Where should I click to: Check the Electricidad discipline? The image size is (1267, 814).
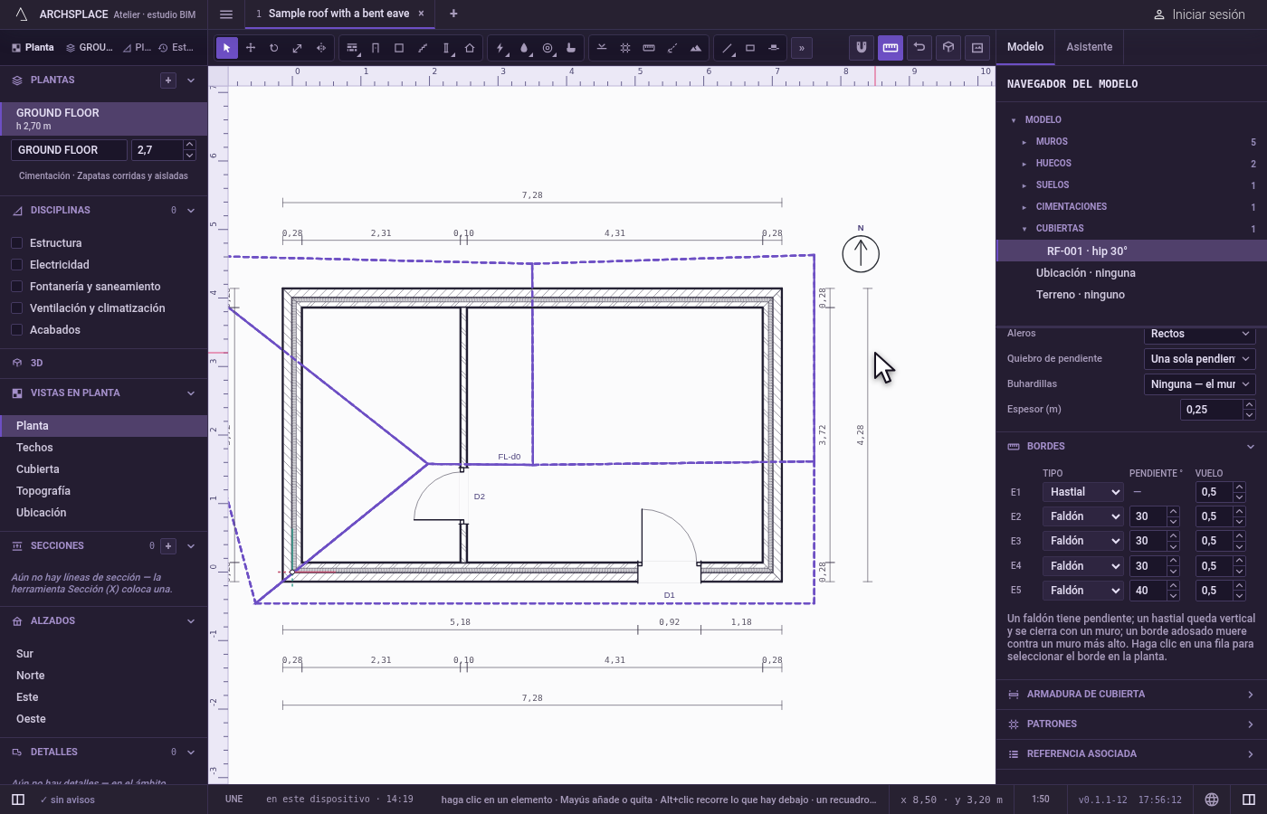(x=16, y=264)
